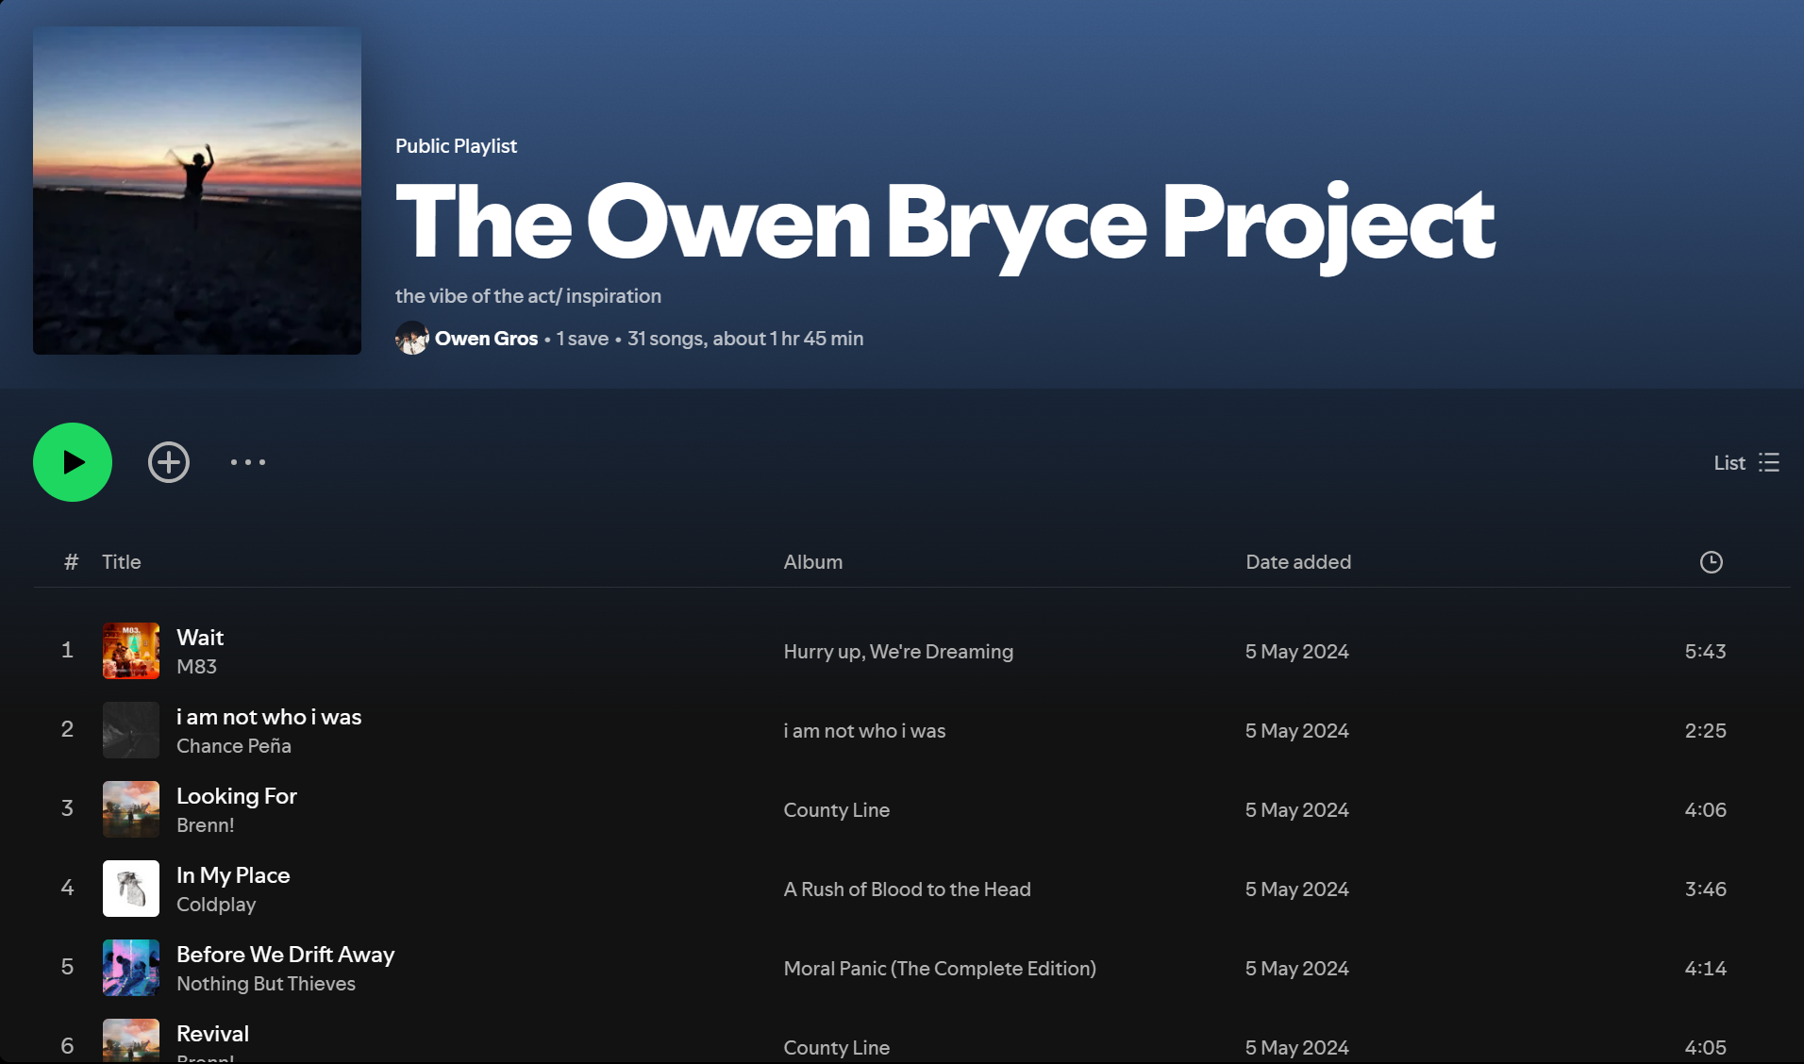Click Before We Drift Away album art
This screenshot has height=1064, width=1804.
click(131, 968)
